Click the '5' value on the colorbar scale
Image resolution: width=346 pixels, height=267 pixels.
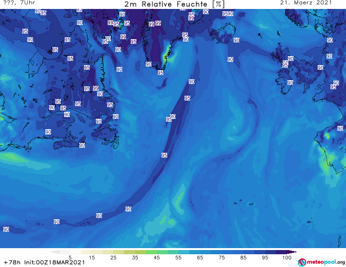(70, 258)
